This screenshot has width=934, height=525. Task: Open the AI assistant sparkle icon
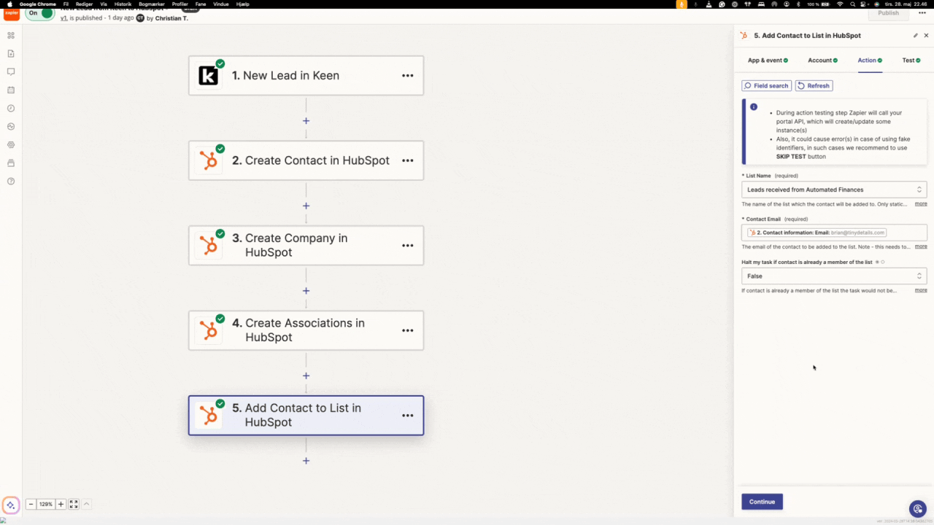pos(11,505)
